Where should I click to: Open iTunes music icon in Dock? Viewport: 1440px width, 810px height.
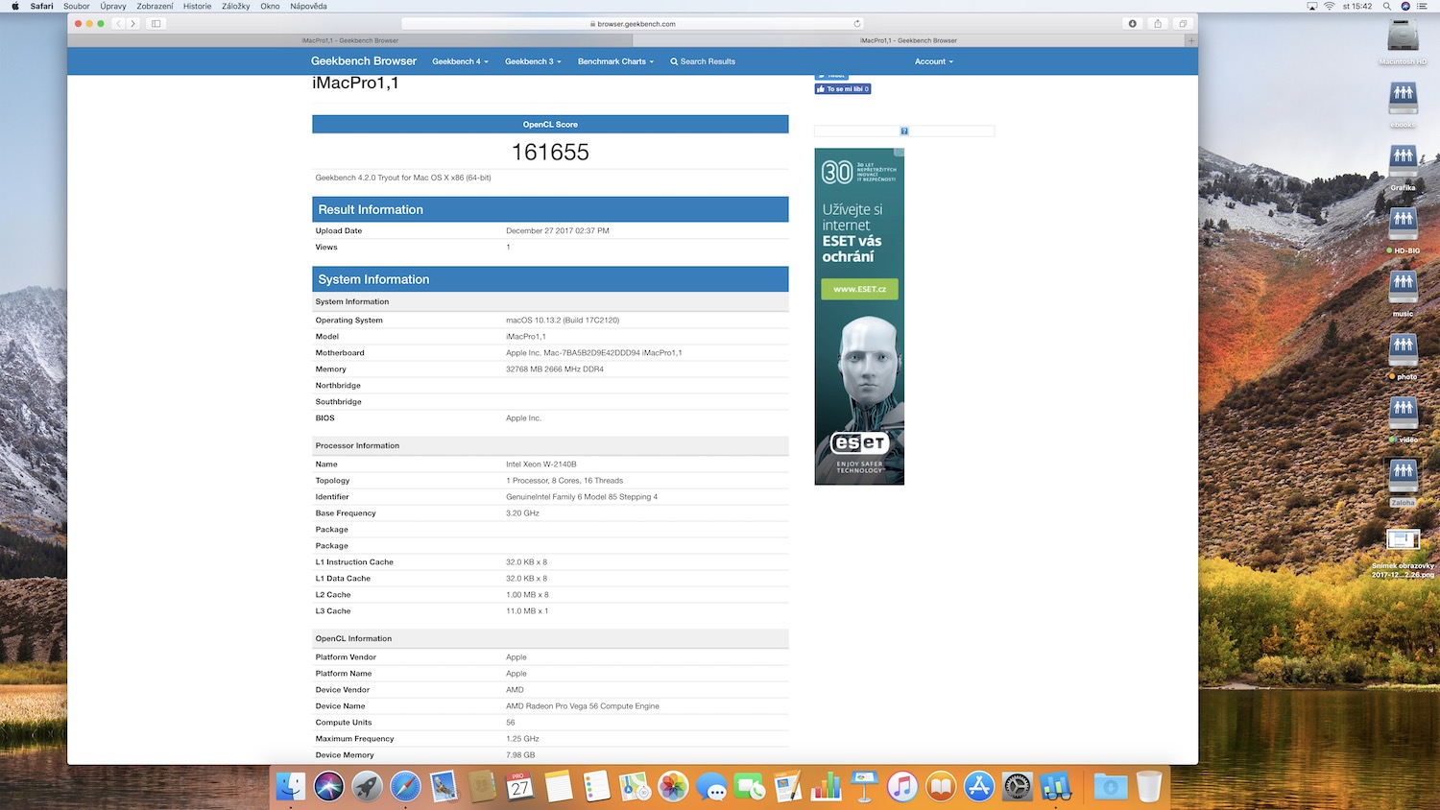coord(902,787)
